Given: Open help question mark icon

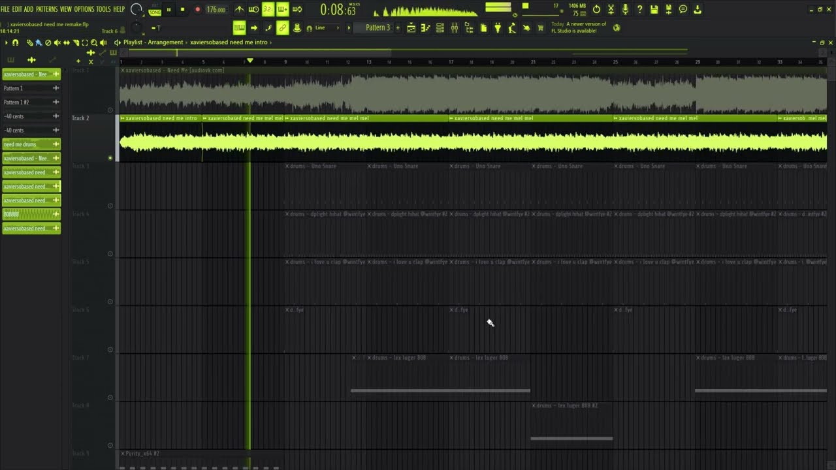Looking at the screenshot, I should click(639, 9).
